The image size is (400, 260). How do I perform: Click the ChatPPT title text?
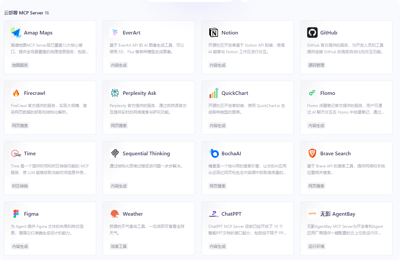tap(231, 214)
